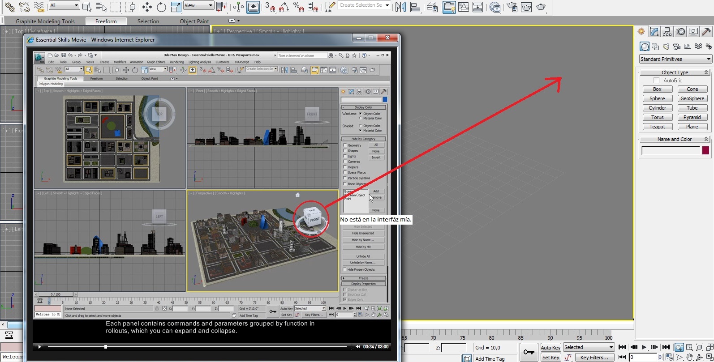This screenshot has width=714, height=362.
Task: Toggle Set Key mode
Action: (551, 358)
